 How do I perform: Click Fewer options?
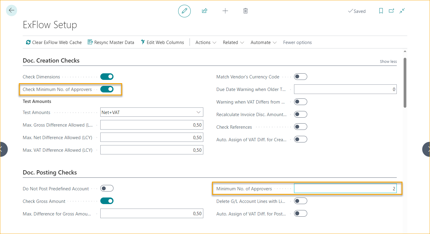click(x=297, y=42)
